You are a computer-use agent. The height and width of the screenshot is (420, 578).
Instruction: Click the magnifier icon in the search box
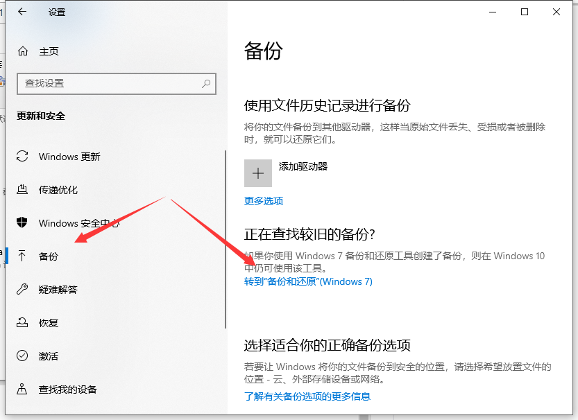206,83
